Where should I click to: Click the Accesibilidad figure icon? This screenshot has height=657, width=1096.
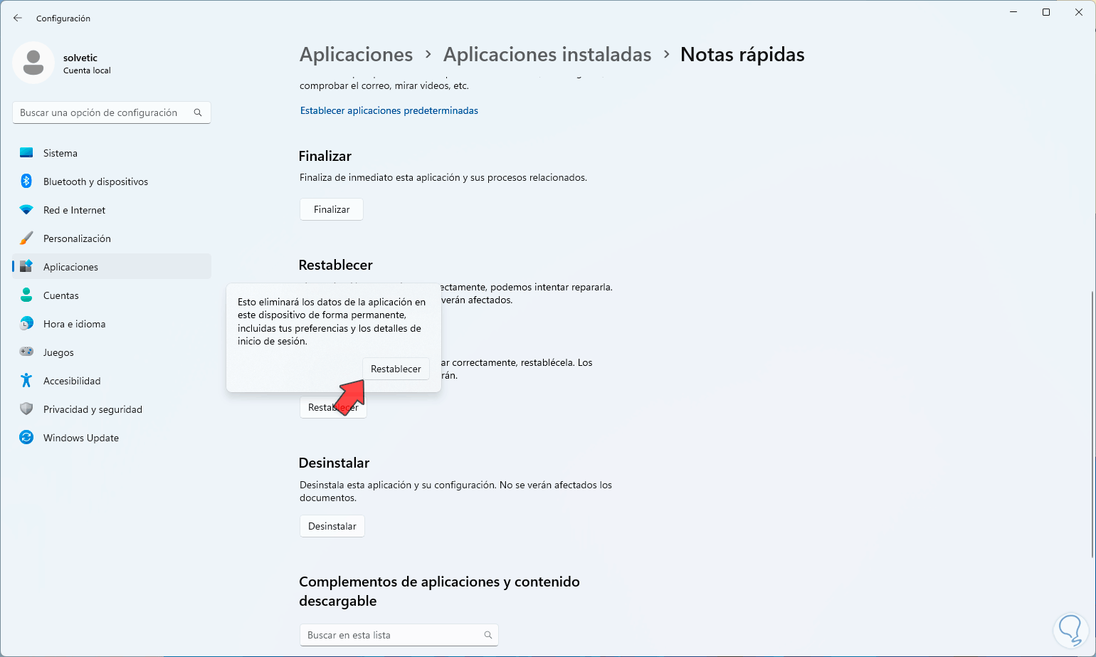26,381
